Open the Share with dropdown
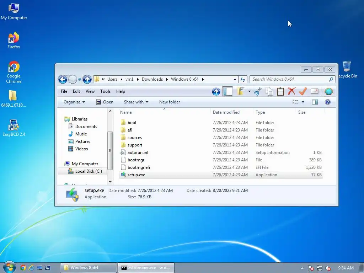 136,102
